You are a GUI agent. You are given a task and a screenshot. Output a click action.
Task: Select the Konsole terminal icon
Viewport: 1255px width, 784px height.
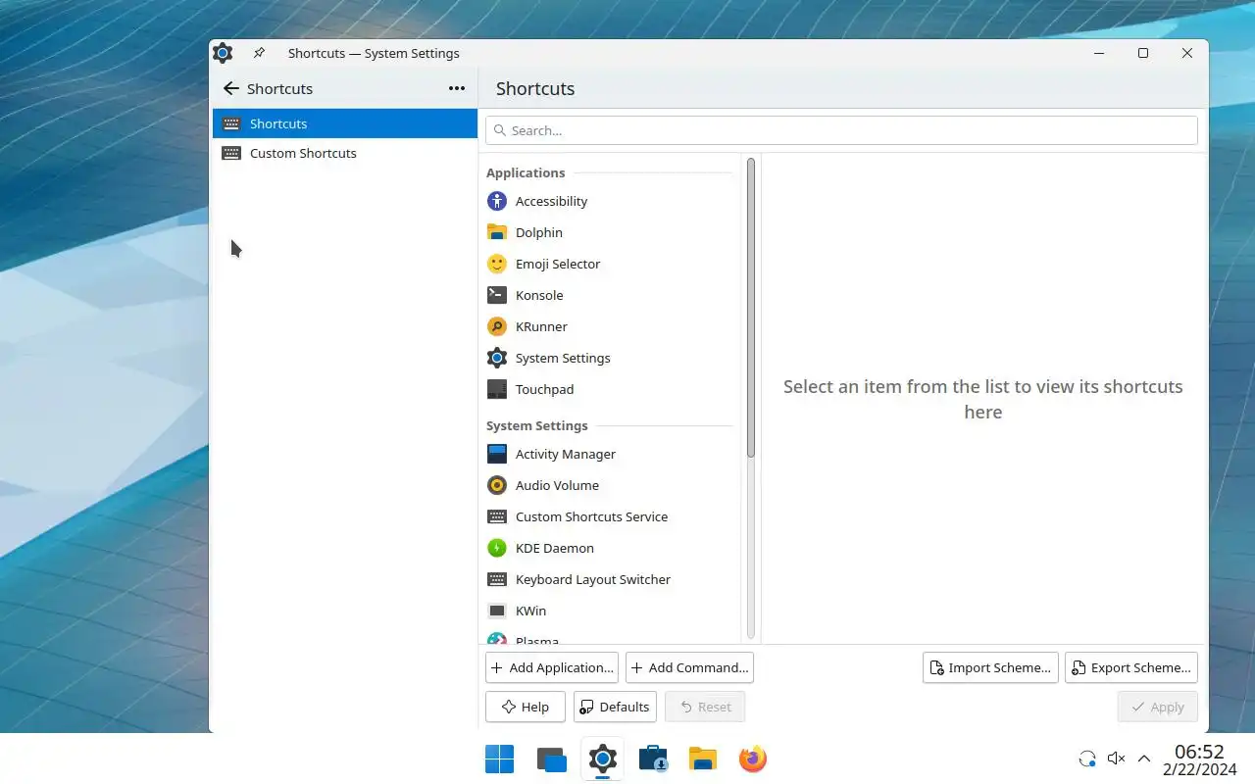tap(497, 295)
